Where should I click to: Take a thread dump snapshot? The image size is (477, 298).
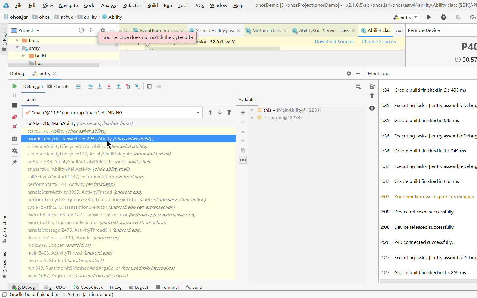click(x=14, y=139)
